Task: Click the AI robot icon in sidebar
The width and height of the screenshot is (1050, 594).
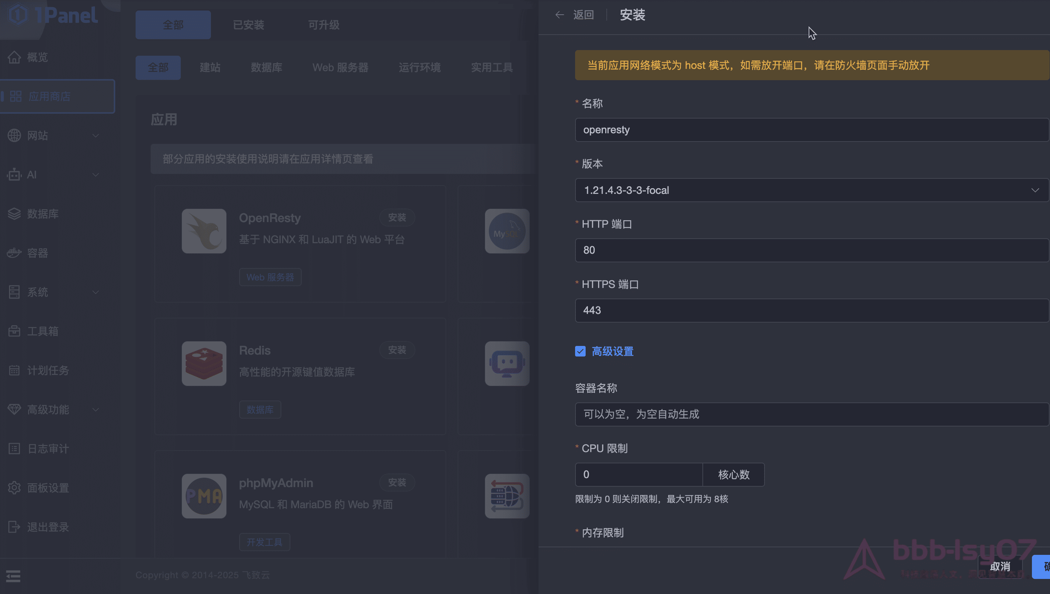Action: (x=14, y=175)
